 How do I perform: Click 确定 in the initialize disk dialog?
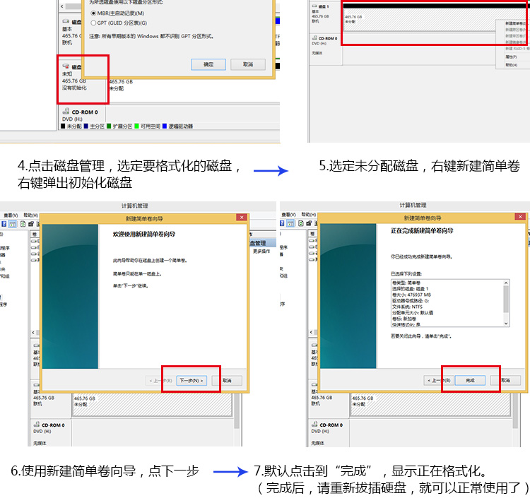pyautogui.click(x=208, y=64)
